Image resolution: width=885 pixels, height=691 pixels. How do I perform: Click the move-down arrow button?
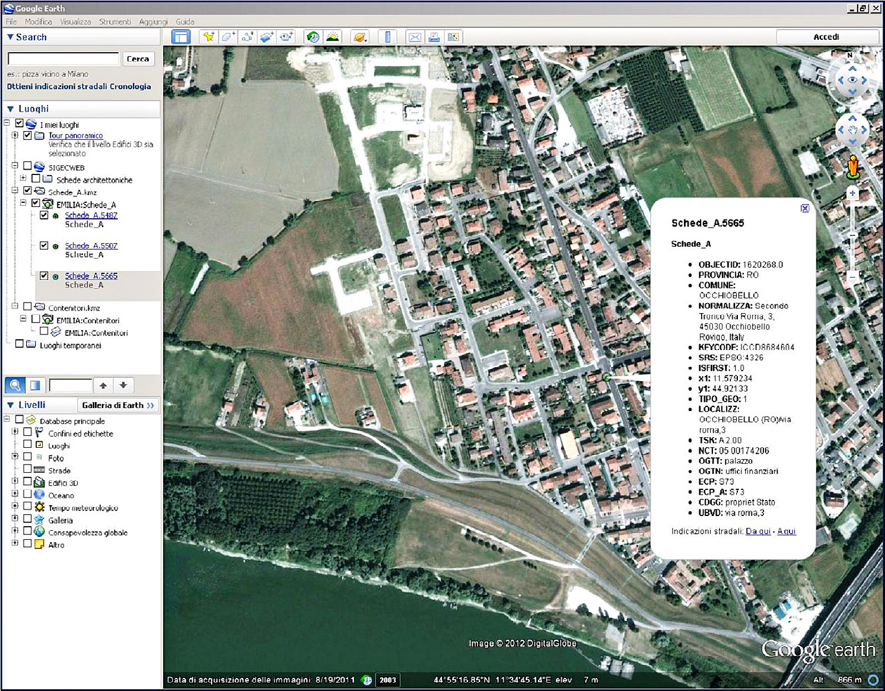pos(123,385)
